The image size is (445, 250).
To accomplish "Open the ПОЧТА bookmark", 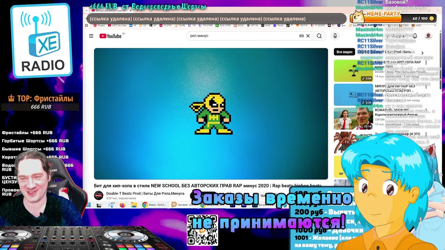I will [302, 25].
